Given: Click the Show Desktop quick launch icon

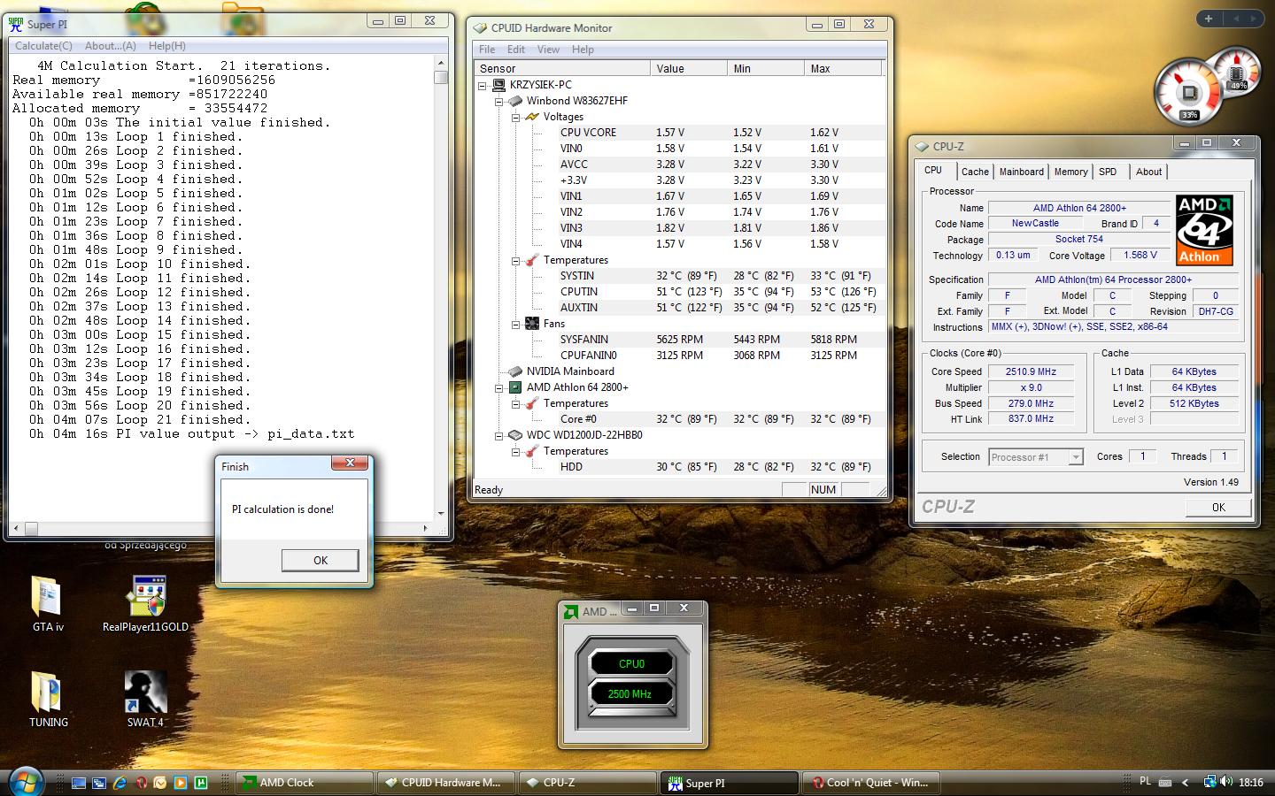Looking at the screenshot, I should point(79,783).
